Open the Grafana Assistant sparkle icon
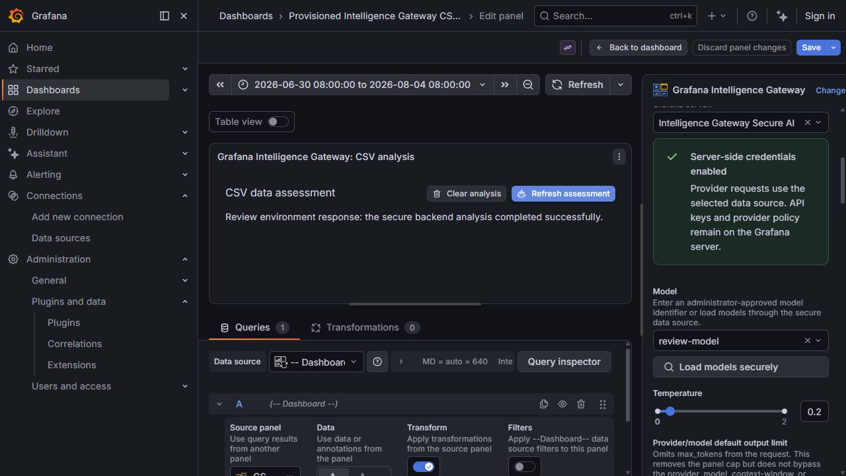Viewport: 846px width, 476px height. point(782,16)
